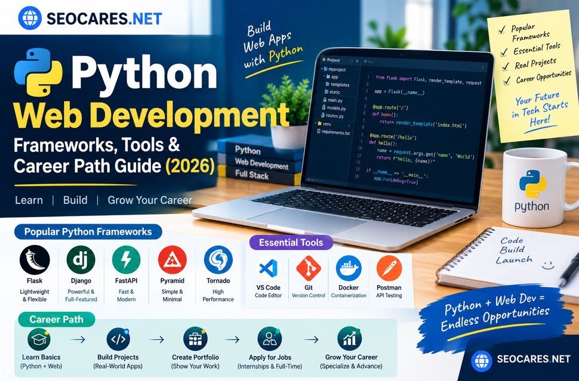Click the globe icon beside top SEOCARES.NET

pos(30,18)
